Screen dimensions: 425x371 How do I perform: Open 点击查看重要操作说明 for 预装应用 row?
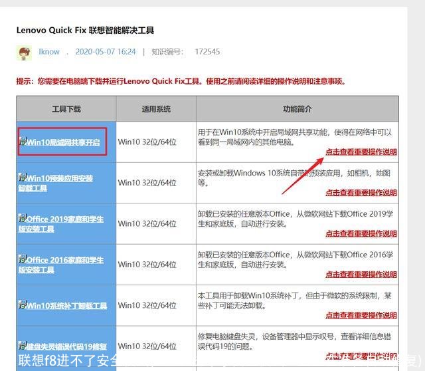coord(361,193)
